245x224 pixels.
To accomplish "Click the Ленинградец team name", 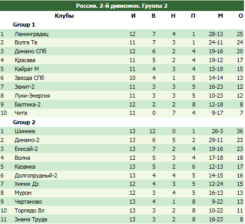I will pyautogui.click(x=31, y=34).
